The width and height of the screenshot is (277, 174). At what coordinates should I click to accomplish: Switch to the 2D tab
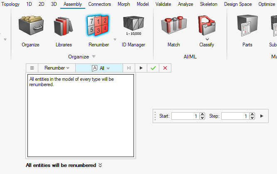coord(41,4)
